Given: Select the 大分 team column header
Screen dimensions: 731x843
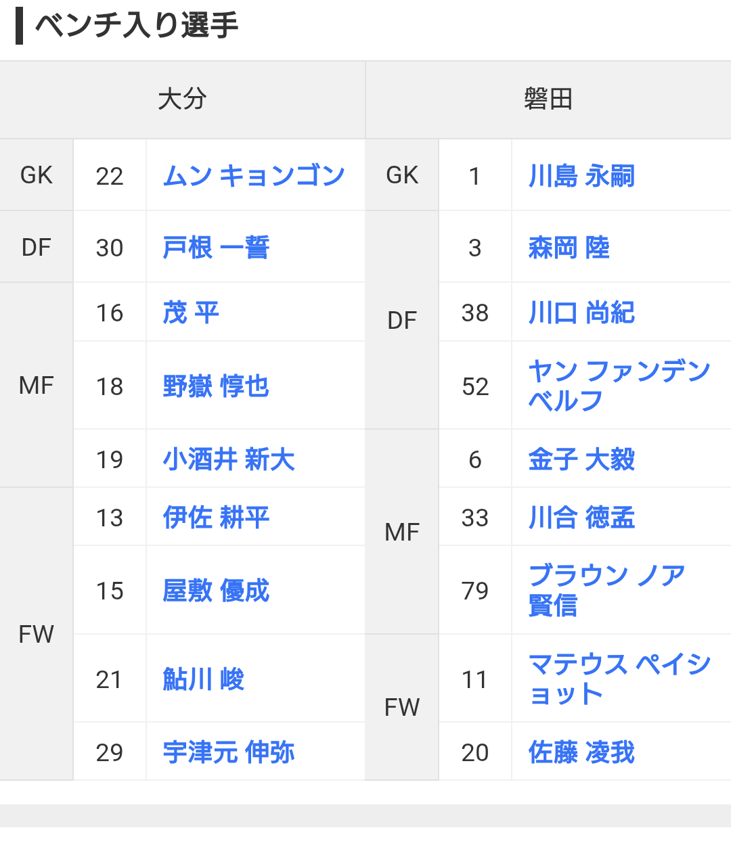Looking at the screenshot, I should click(183, 100).
